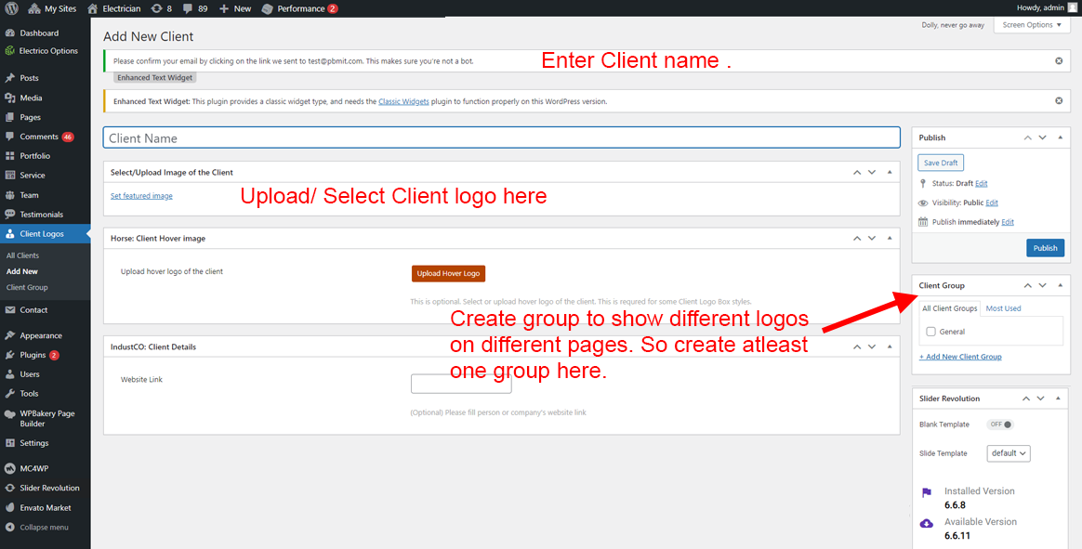The width and height of the screenshot is (1082, 549).
Task: Click the Collapse menu icon
Action: pyautogui.click(x=9, y=527)
